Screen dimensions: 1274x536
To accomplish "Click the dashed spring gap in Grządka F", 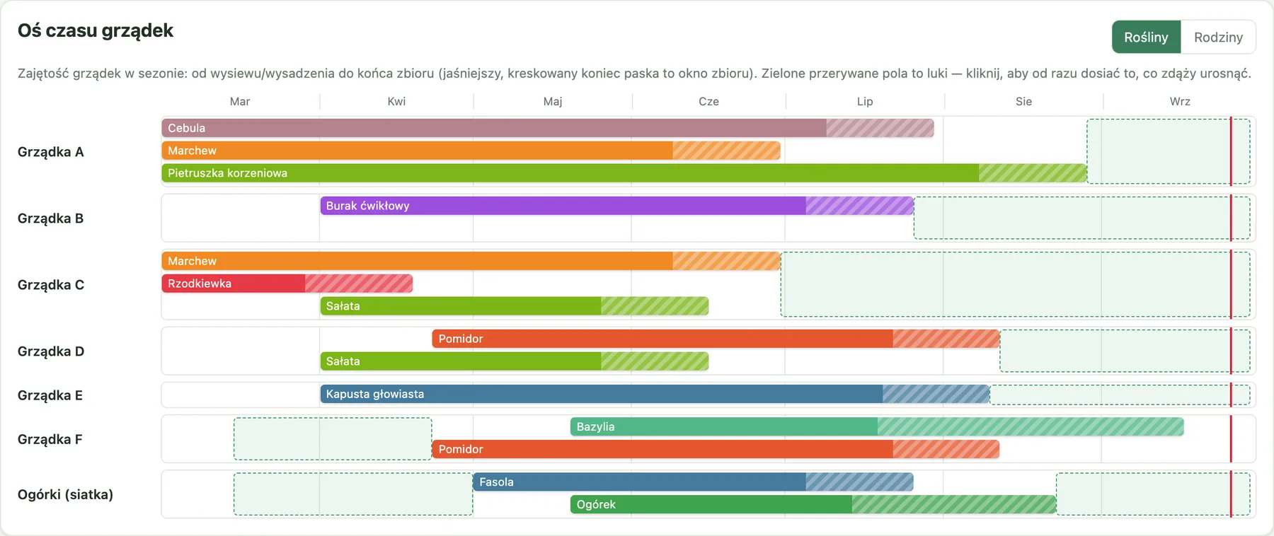I will [333, 438].
